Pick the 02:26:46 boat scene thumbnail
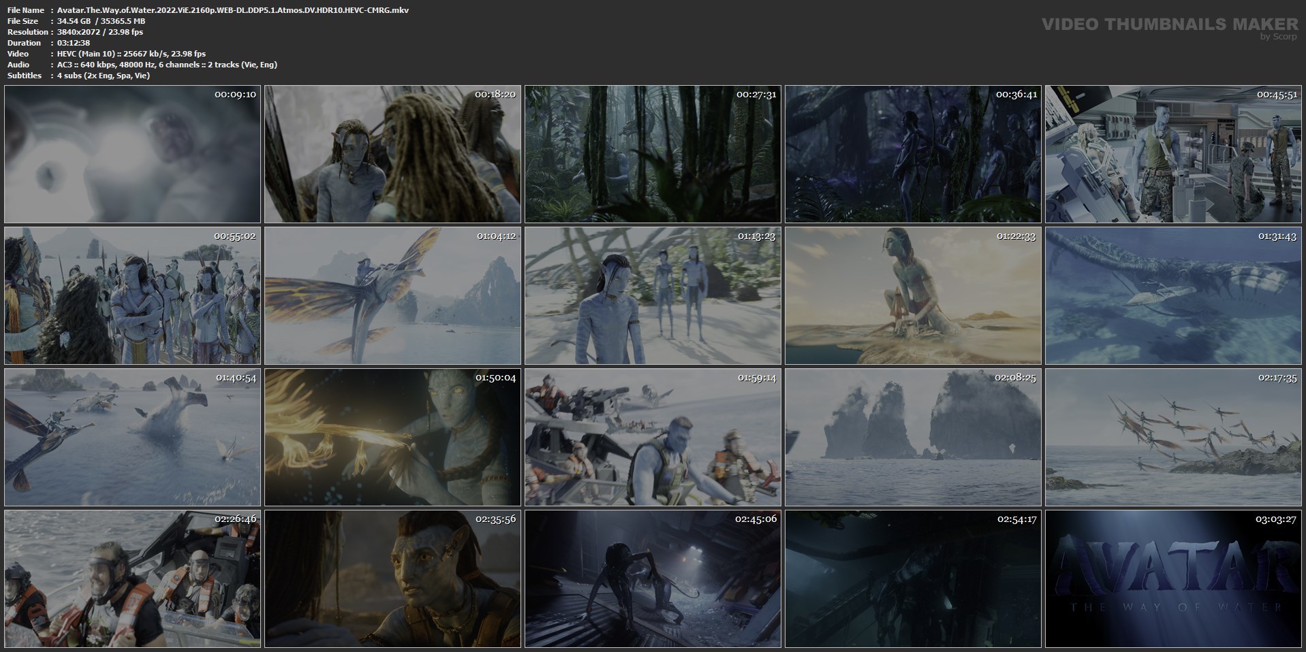The height and width of the screenshot is (652, 1306). coord(132,579)
